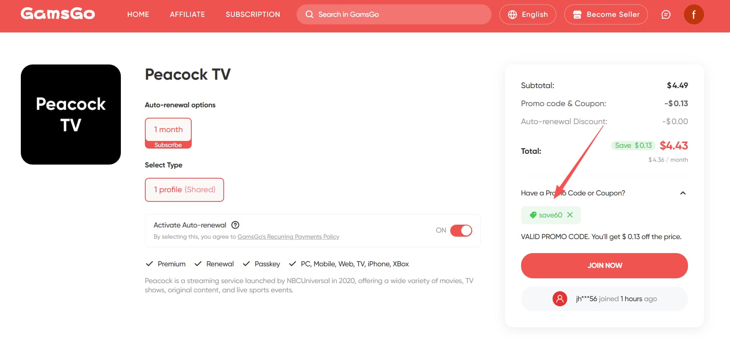Collapse the Promo Code or Coupon section
Image resolution: width=730 pixels, height=340 pixels.
(683, 193)
